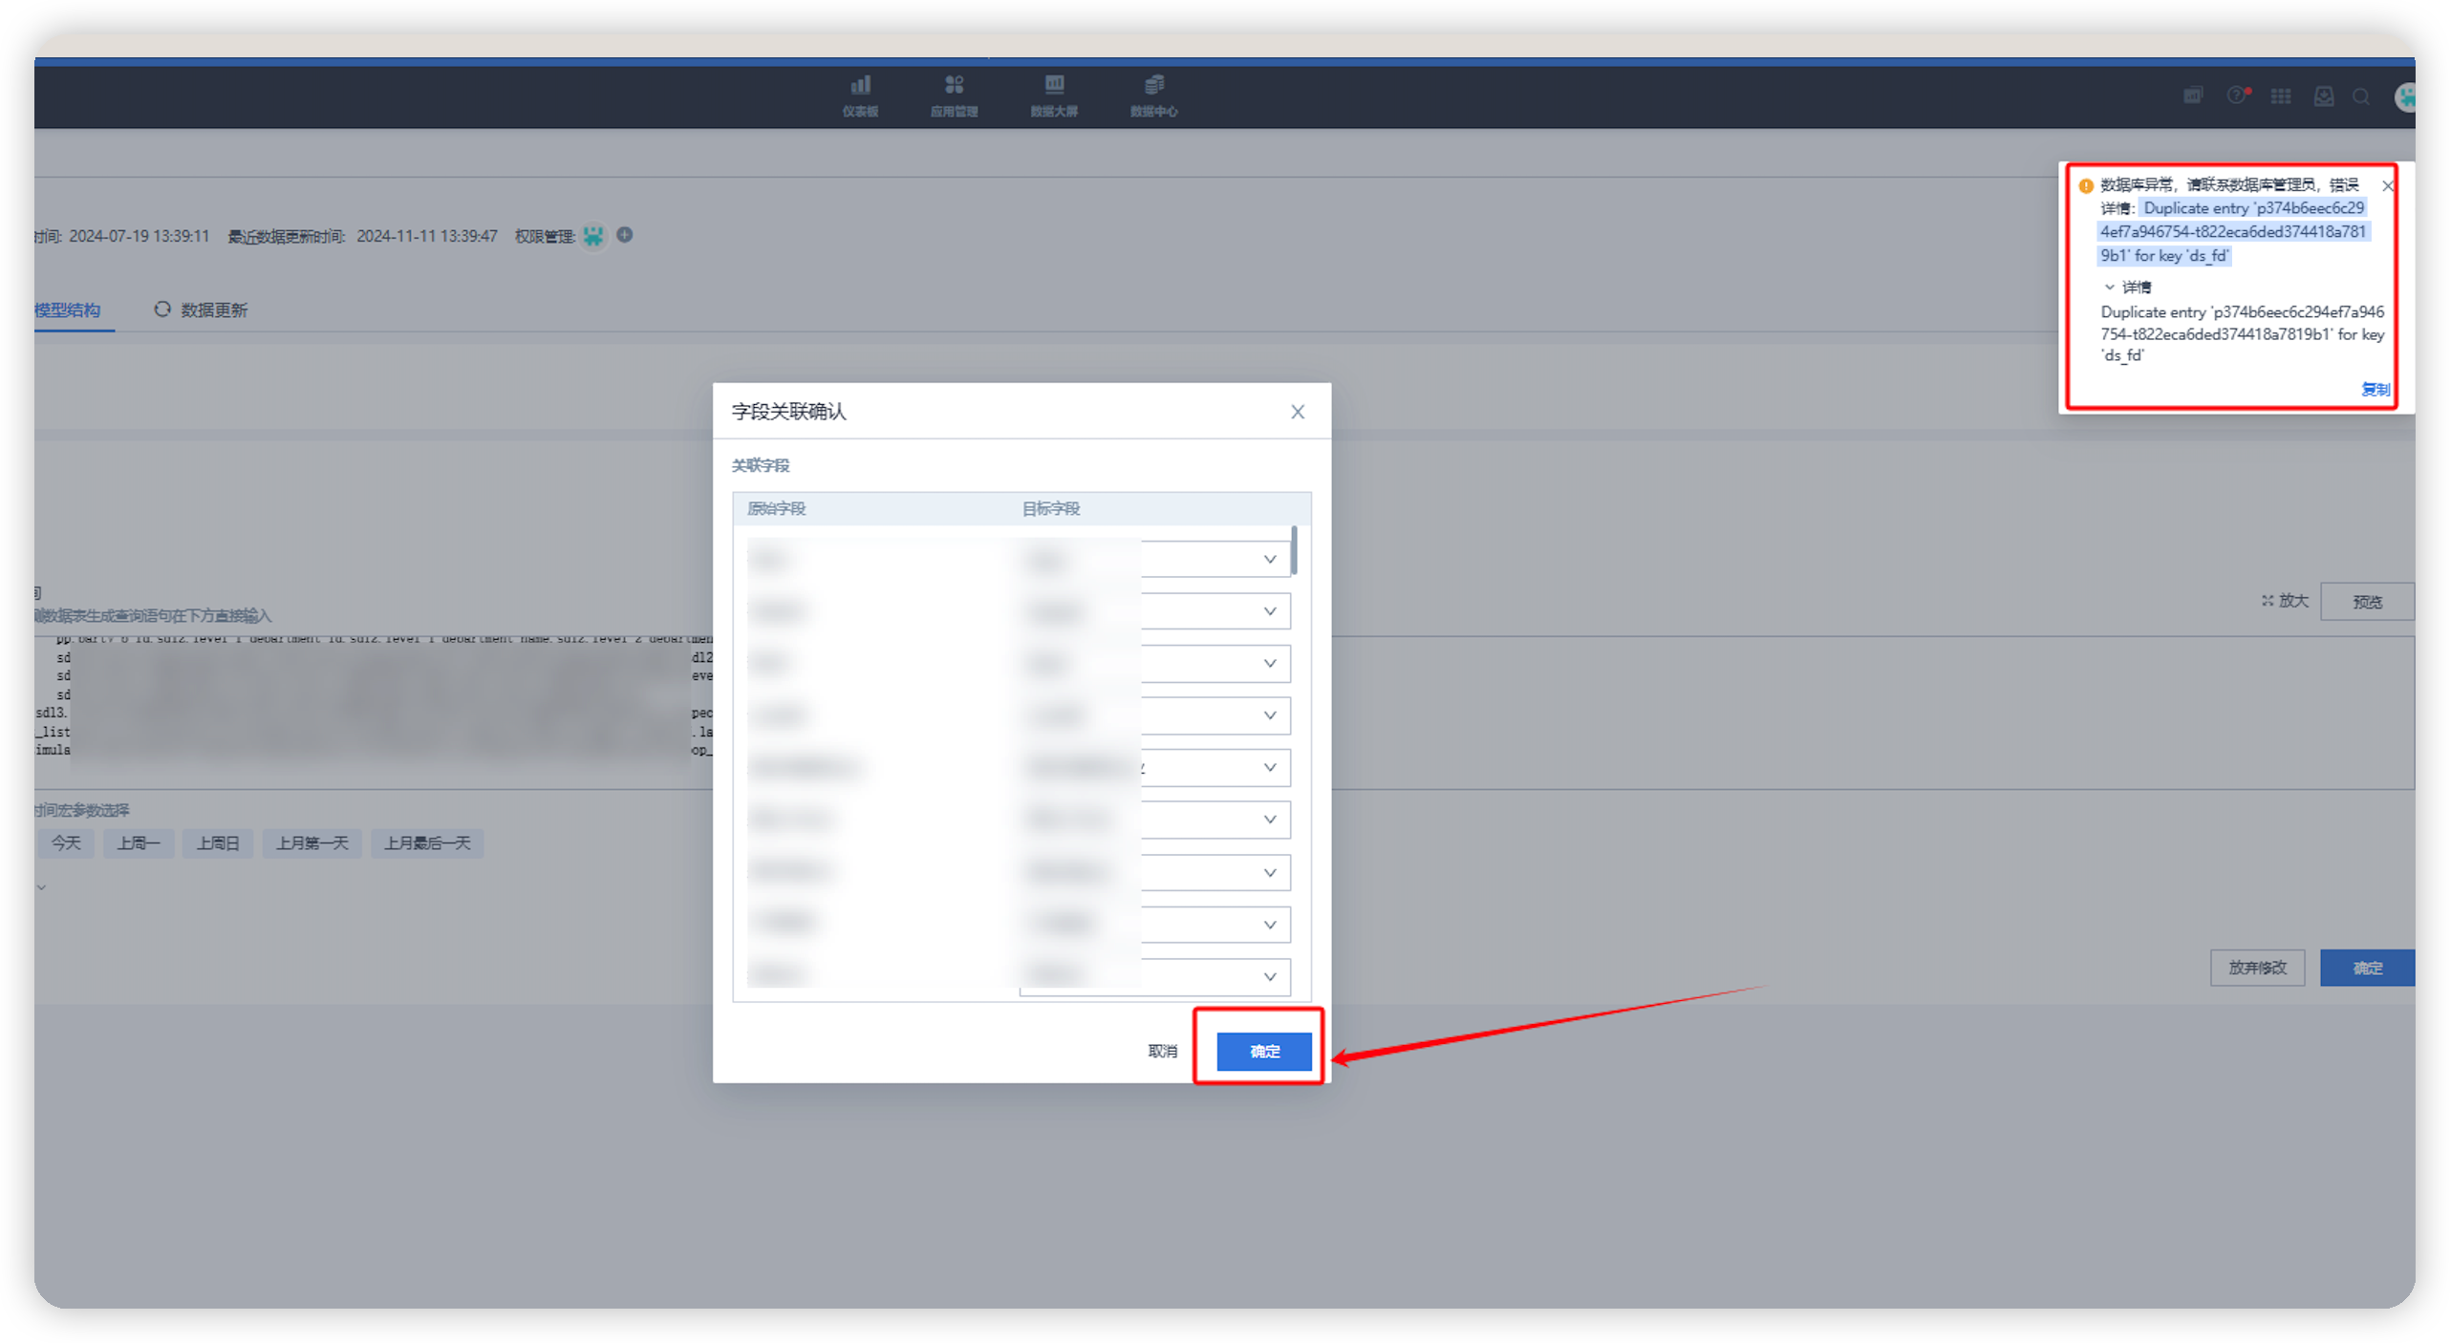Open the first 目标字段 dropdown in dialog
2450x1343 pixels.
click(1155, 559)
